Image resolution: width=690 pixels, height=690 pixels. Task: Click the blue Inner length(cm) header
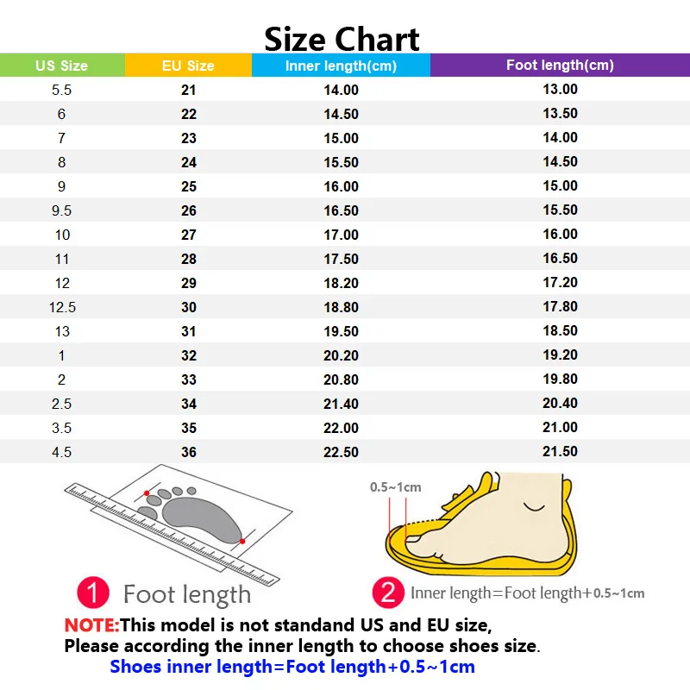341,66
